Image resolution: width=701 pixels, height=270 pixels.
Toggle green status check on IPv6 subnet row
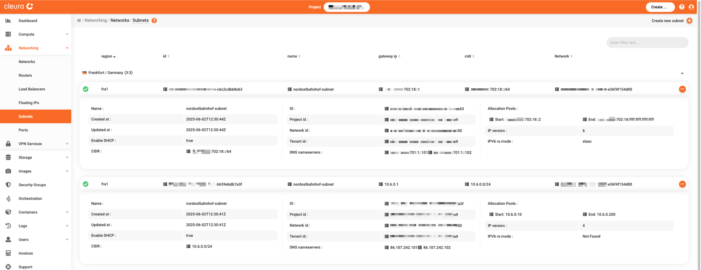click(85, 89)
